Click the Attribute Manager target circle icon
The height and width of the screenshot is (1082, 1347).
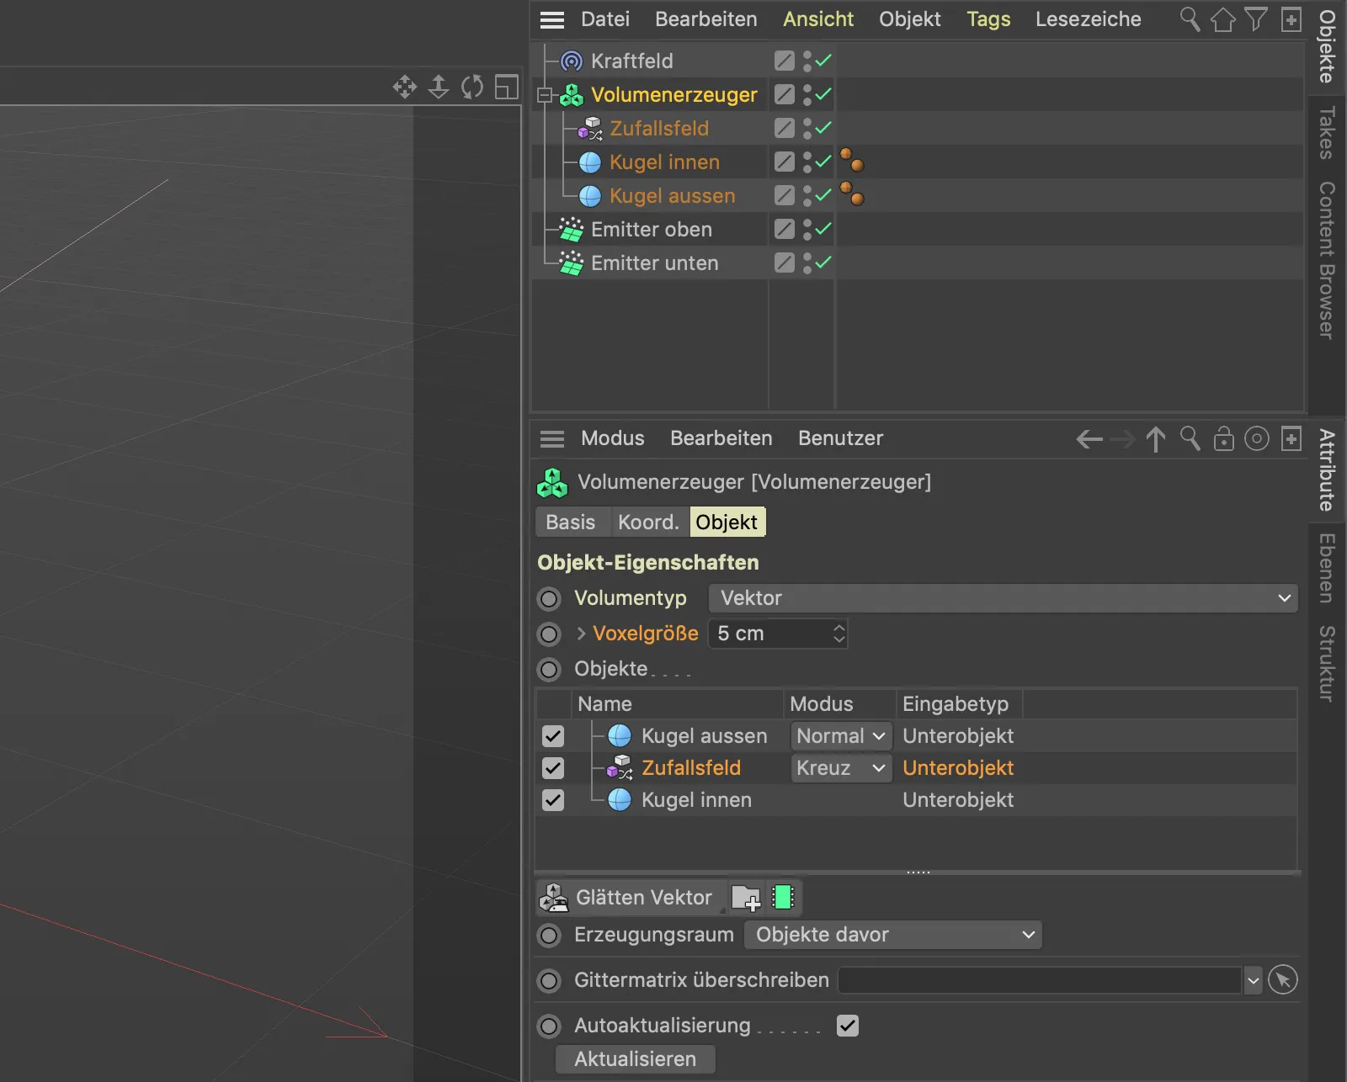1257,438
